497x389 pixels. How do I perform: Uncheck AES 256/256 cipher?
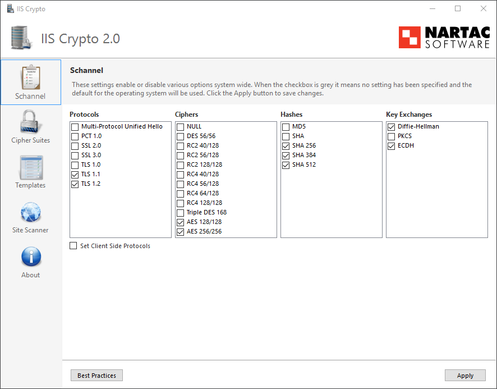pyautogui.click(x=181, y=232)
